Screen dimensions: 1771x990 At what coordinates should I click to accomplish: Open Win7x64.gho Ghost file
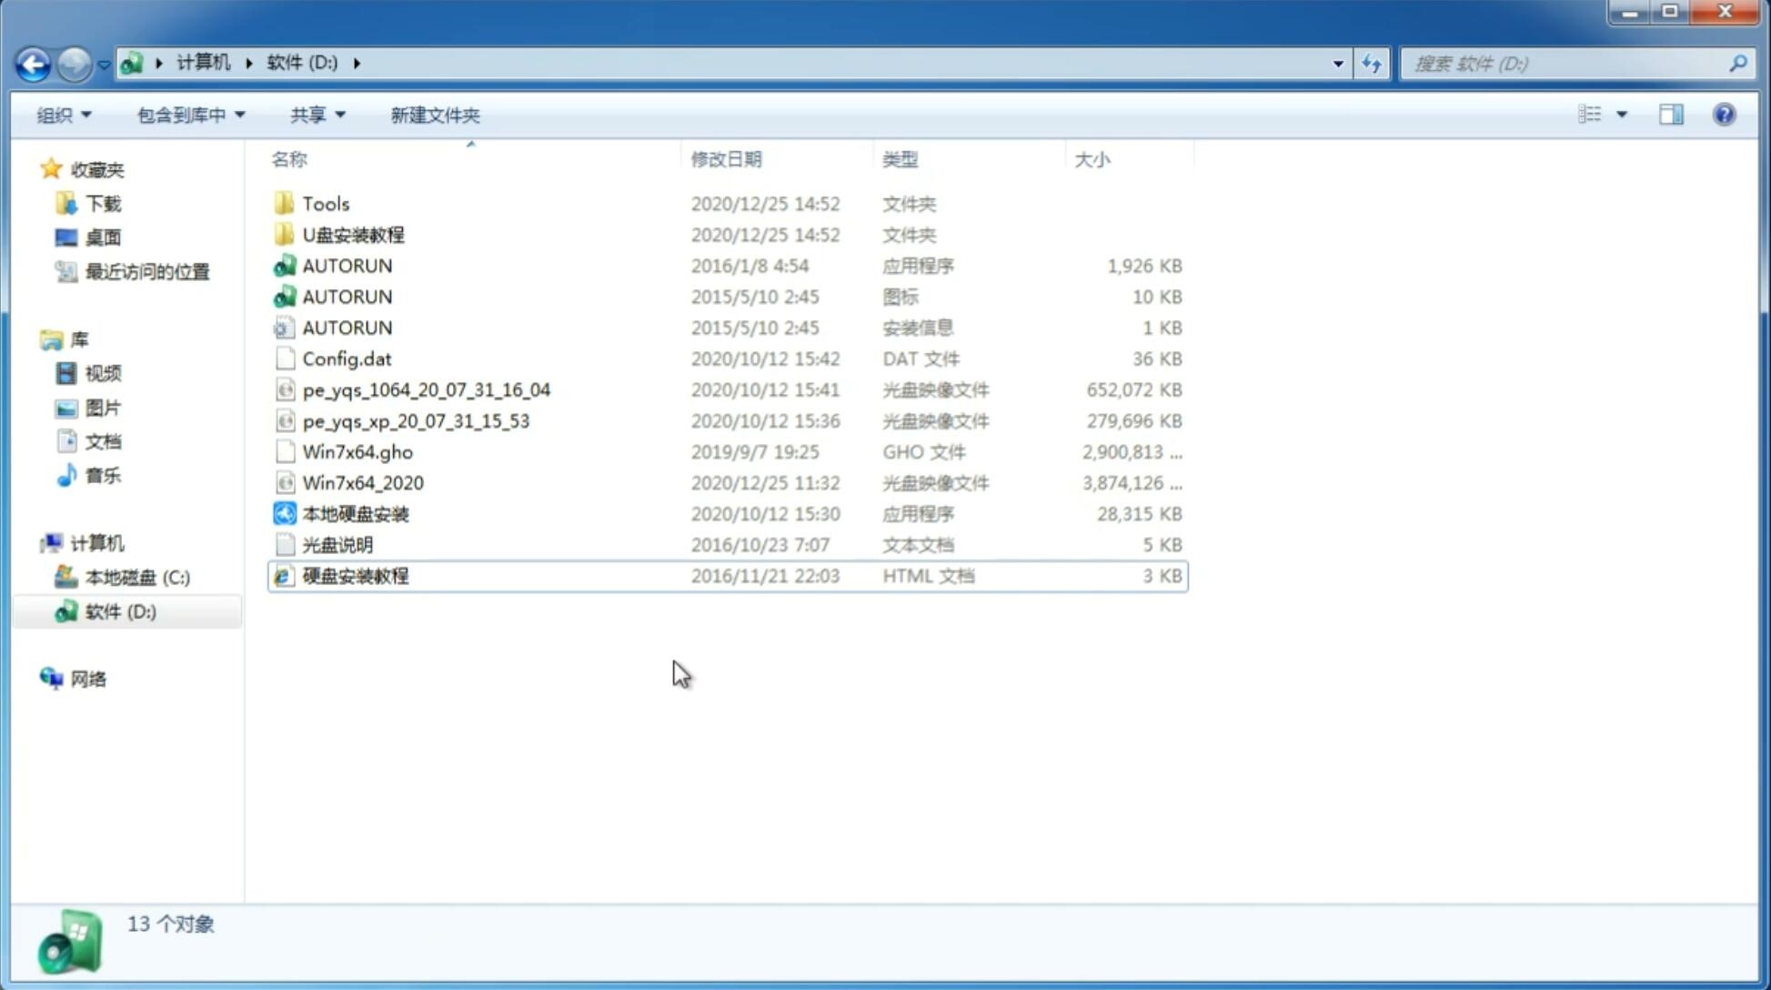point(357,451)
